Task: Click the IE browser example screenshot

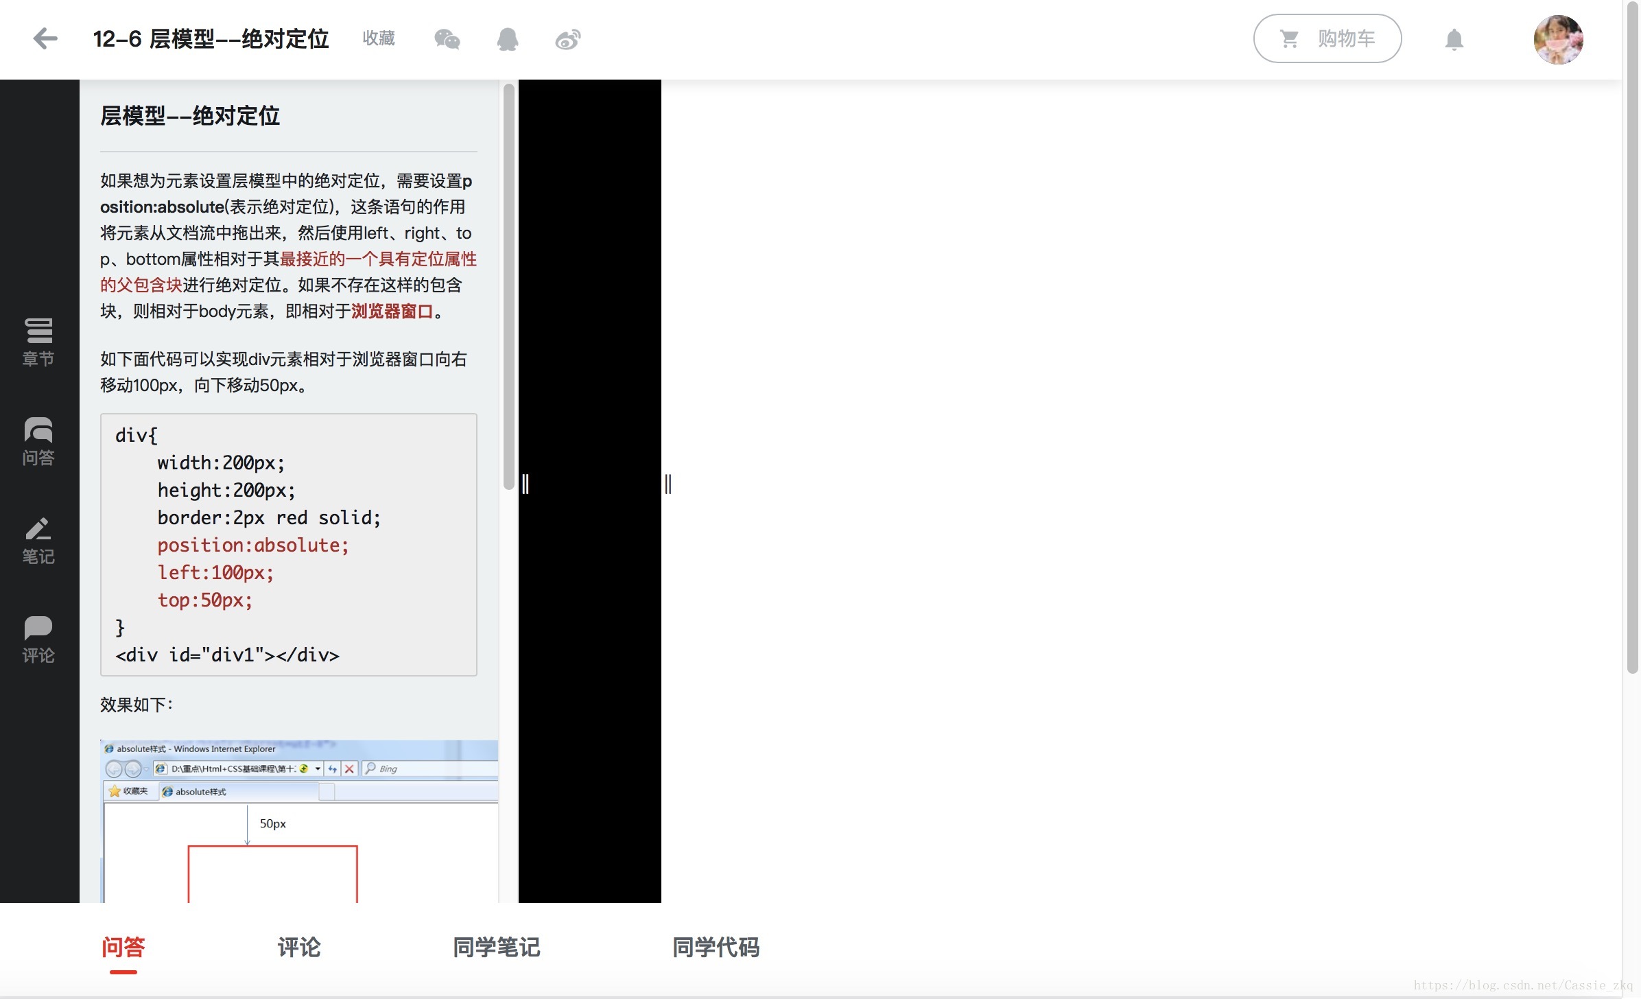Action: coord(299,821)
